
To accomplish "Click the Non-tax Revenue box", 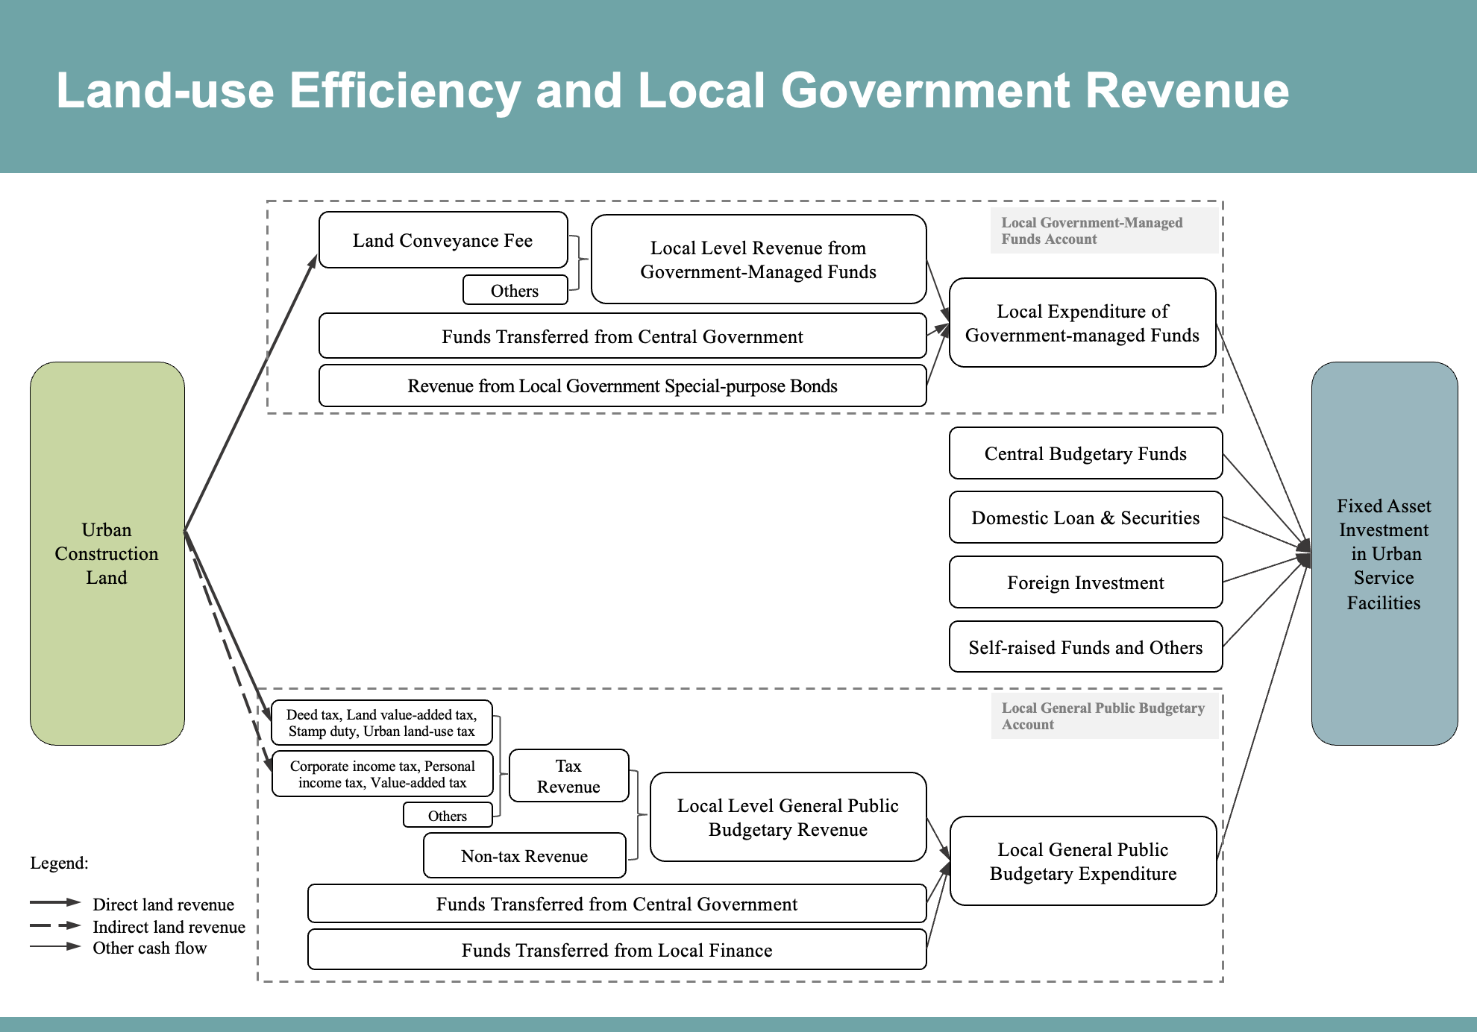I will [x=524, y=855].
